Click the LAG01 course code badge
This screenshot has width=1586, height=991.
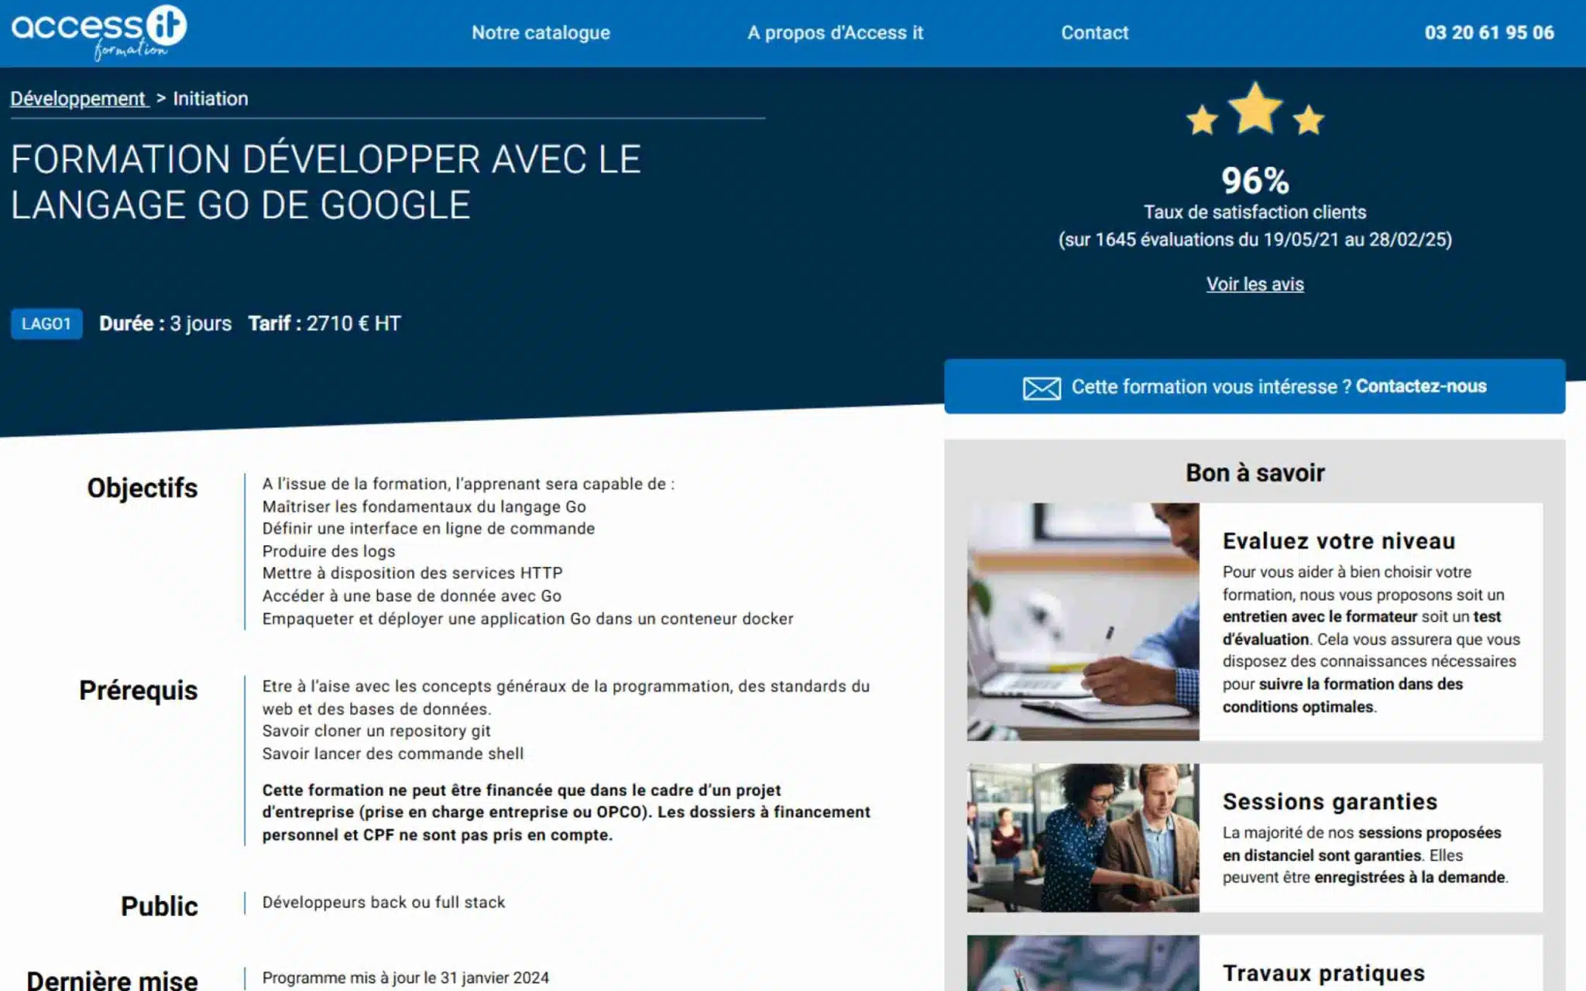[x=46, y=324]
